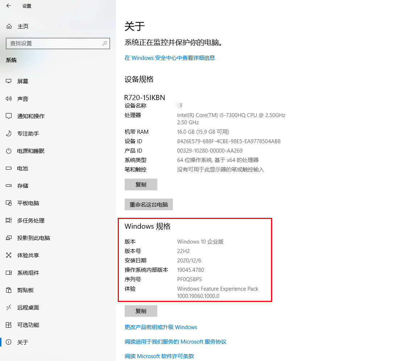Click the serial number PF0QSBPS
Image resolution: width=412 pixels, height=361 pixels.
point(190,279)
